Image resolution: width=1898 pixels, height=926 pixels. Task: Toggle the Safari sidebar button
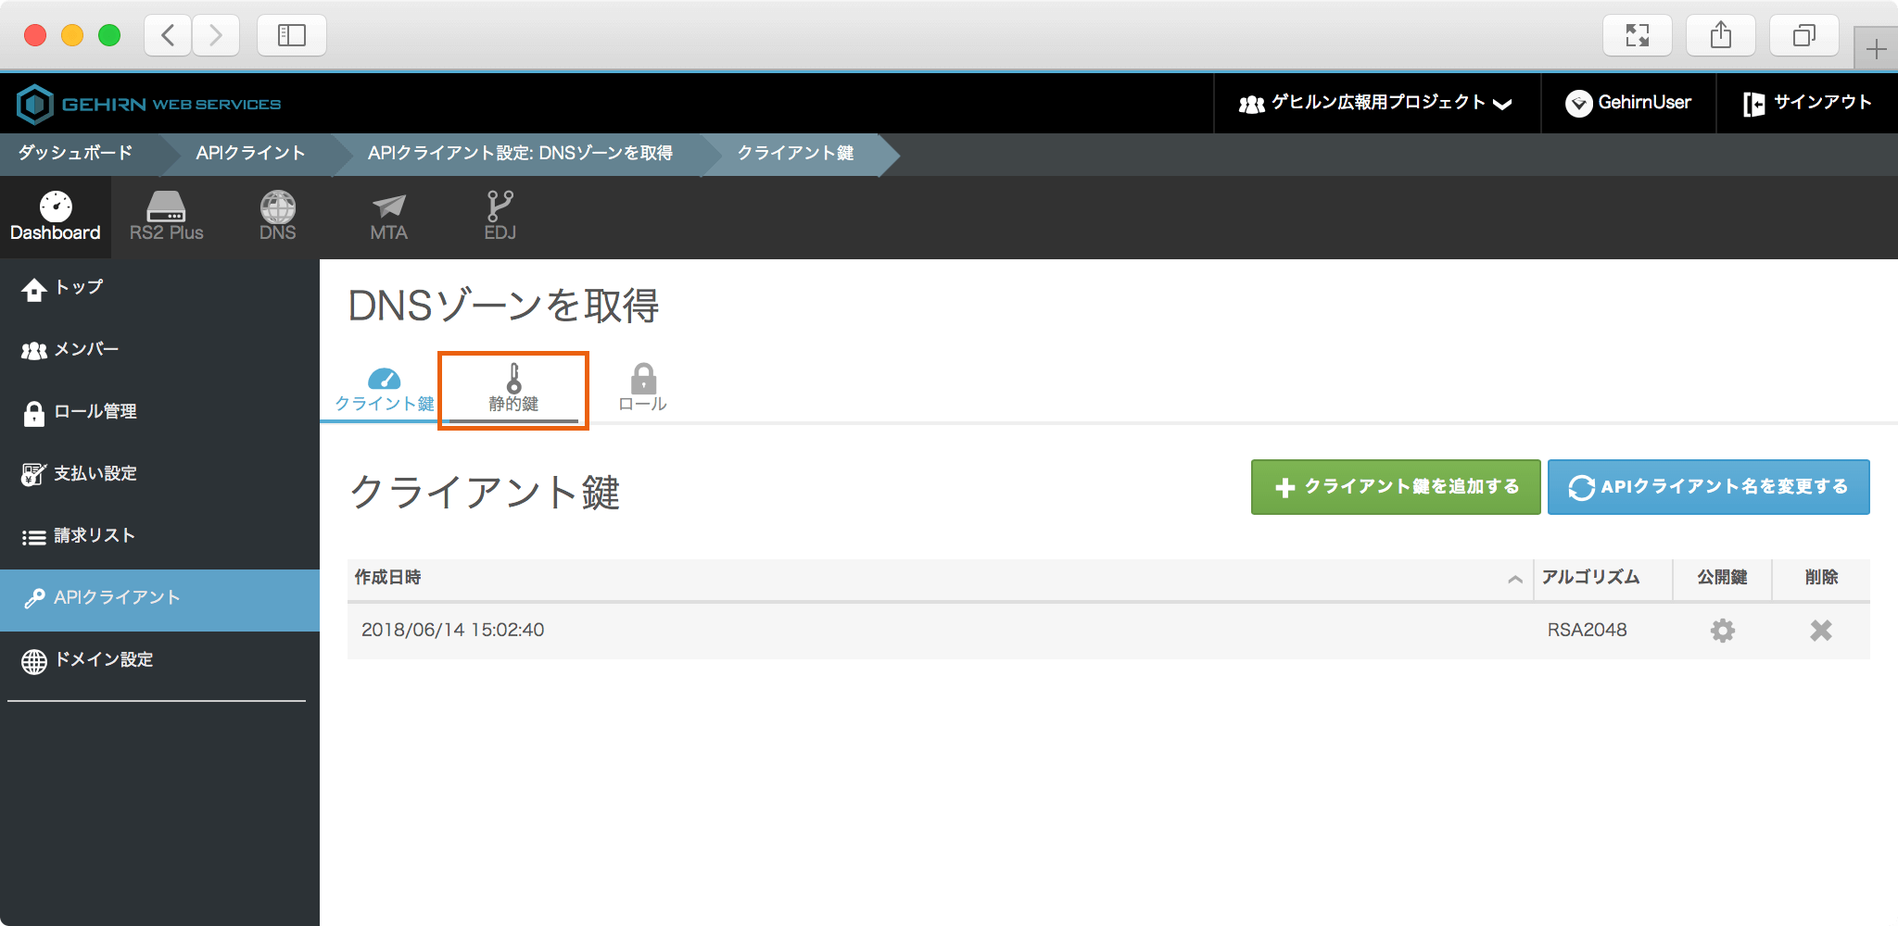pos(291,36)
